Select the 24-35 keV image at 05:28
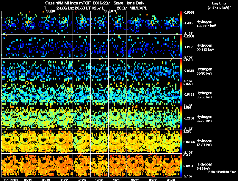 [x=82, y=118]
